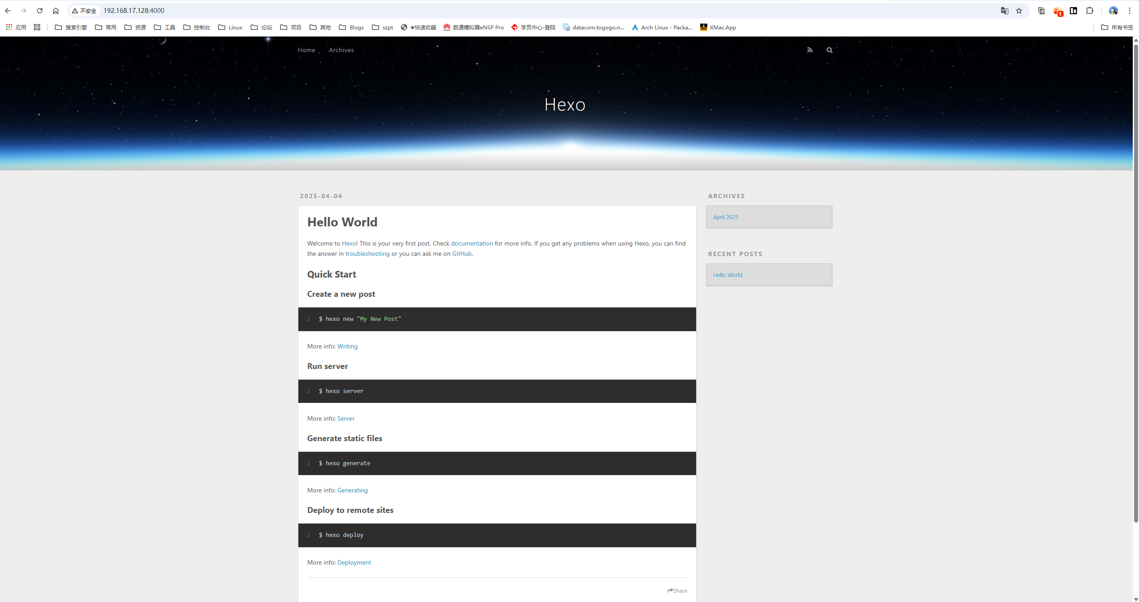Image resolution: width=1139 pixels, height=602 pixels.
Task: Open the XMac.App bookmark
Action: [x=718, y=27]
